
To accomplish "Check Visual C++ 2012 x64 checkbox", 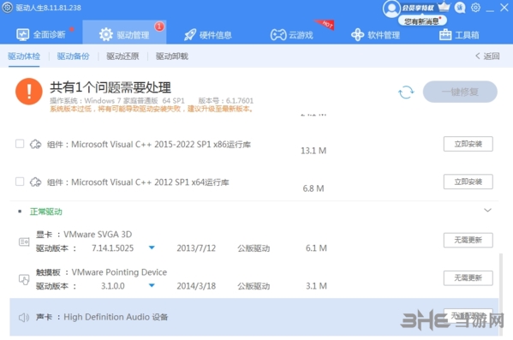I will [20, 182].
